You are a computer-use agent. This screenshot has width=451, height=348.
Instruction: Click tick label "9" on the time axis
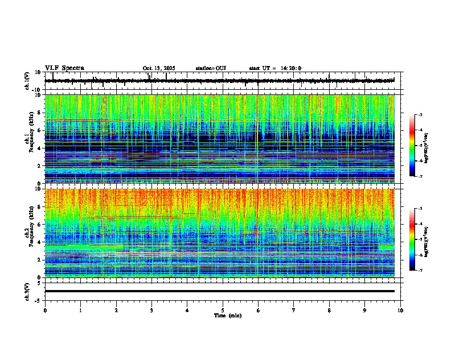pyautogui.click(x=365, y=310)
